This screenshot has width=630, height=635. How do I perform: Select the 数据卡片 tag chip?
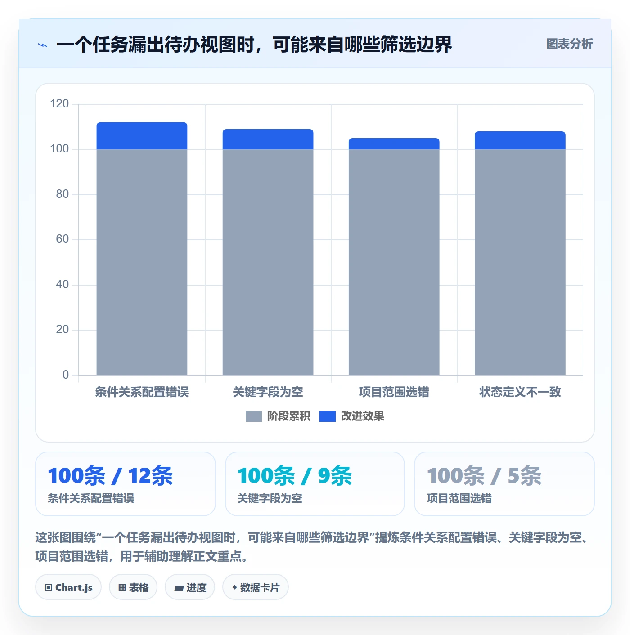(x=256, y=587)
